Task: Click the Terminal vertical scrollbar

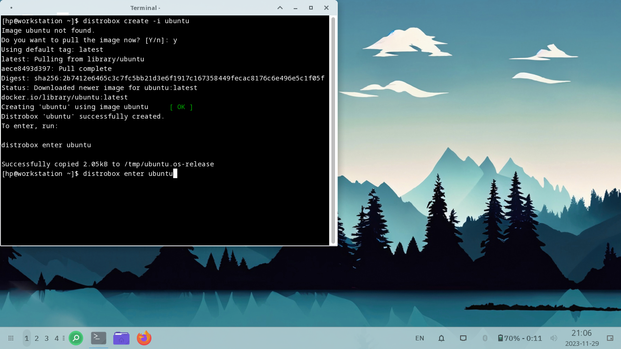Action: pos(333,130)
